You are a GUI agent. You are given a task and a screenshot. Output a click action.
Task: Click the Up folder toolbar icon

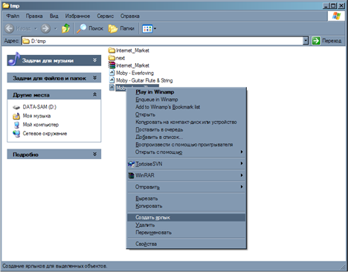tap(65, 28)
